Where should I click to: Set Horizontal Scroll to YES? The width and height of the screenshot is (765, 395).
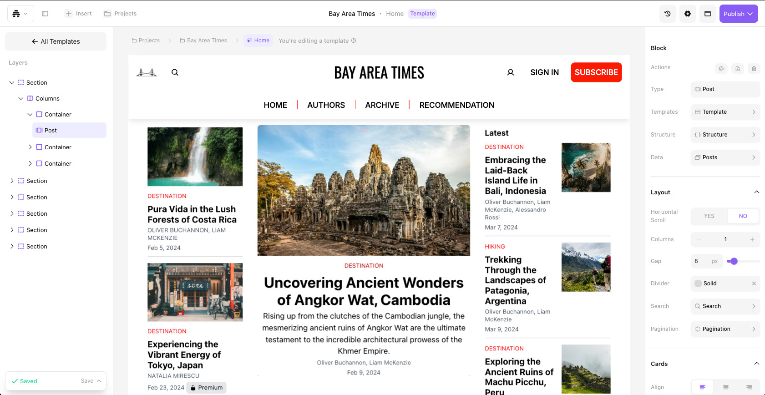click(709, 216)
